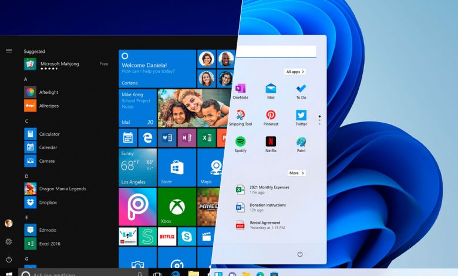The width and height of the screenshot is (458, 276).
Task: Open Rental Agreement PDF
Action: coord(260,225)
